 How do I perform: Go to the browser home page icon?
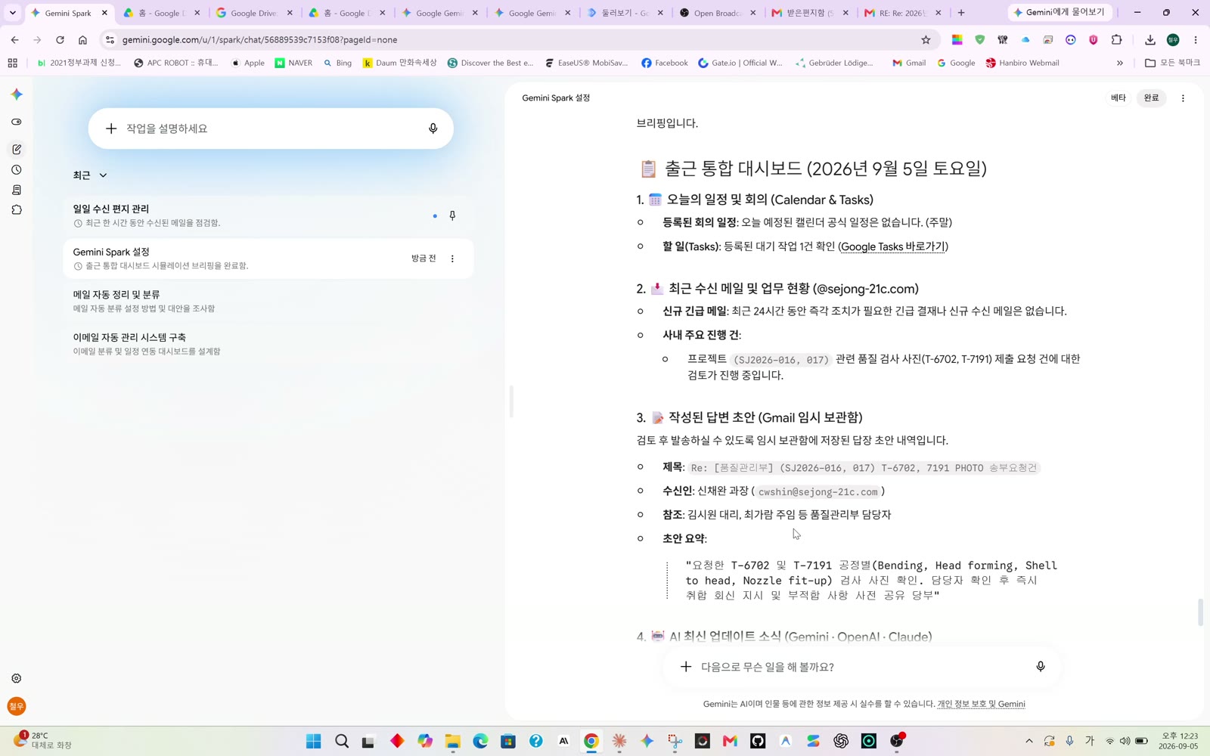82,40
